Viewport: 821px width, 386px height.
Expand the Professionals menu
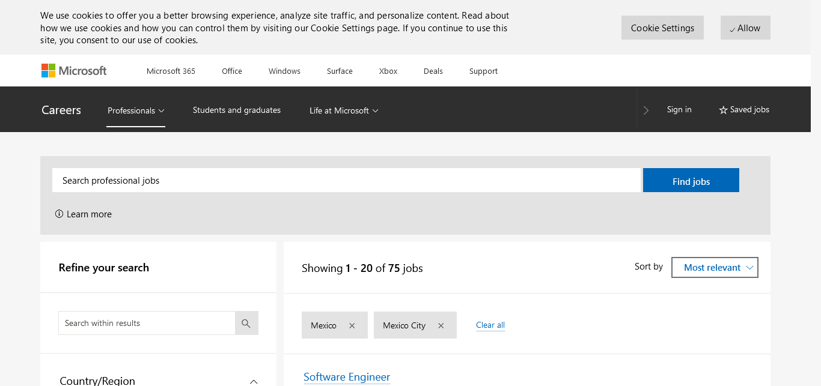tap(136, 110)
